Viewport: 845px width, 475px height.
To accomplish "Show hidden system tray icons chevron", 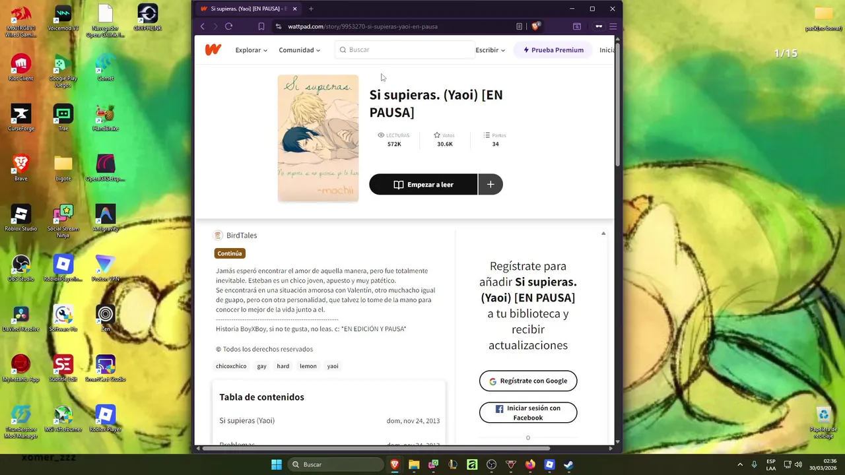I will (740, 464).
